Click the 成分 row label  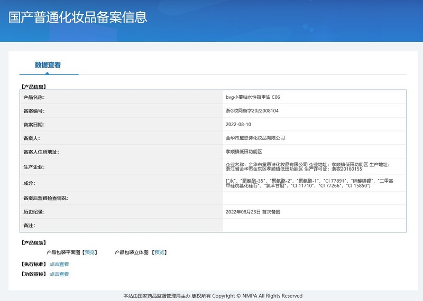pyautogui.click(x=29, y=183)
